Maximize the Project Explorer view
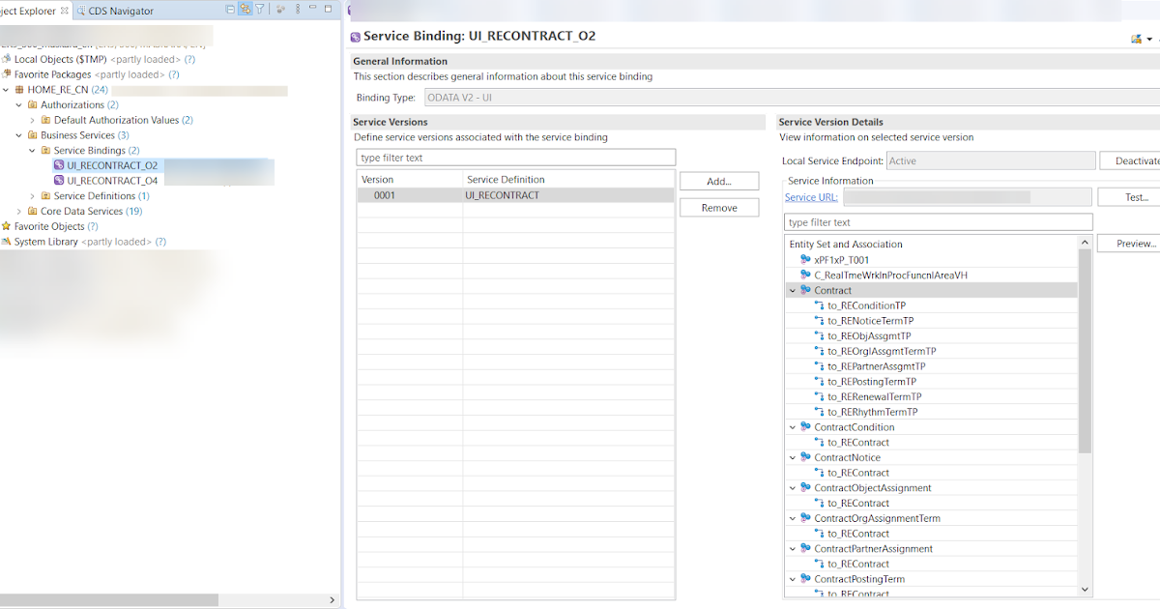The height and width of the screenshot is (609, 1160). [x=329, y=10]
